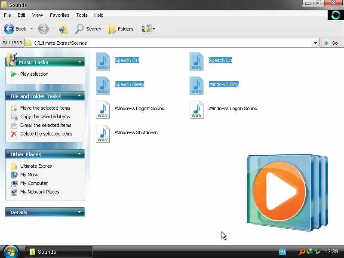Click E-mail the selected items link
Image resolution: width=344 pixels, height=258 pixels.
(x=46, y=125)
